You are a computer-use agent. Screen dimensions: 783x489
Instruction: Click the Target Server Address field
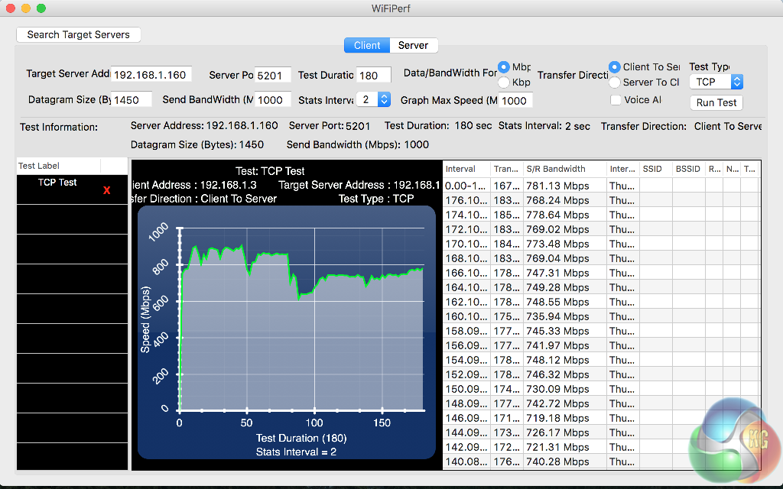tap(151, 75)
